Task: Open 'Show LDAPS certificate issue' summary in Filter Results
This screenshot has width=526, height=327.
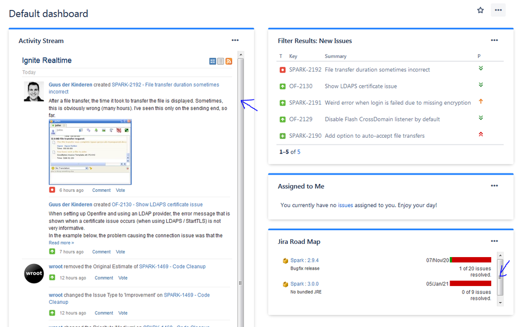Action: coord(361,86)
